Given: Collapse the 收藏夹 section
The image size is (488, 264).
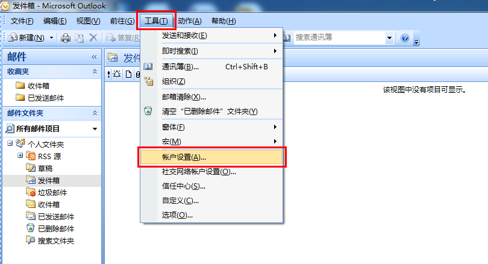Looking at the screenshot, I should 95,71.
